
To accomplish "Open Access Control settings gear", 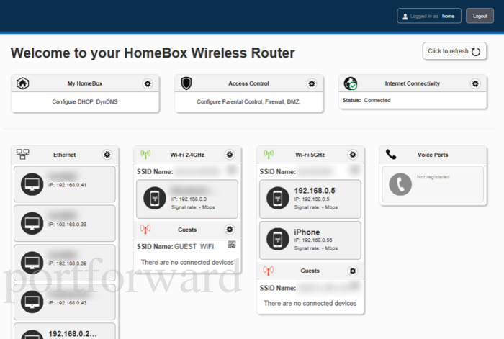I will click(x=311, y=83).
